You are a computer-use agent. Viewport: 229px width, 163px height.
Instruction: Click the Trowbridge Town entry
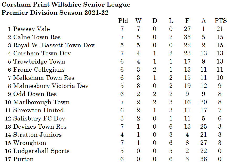click(39, 62)
